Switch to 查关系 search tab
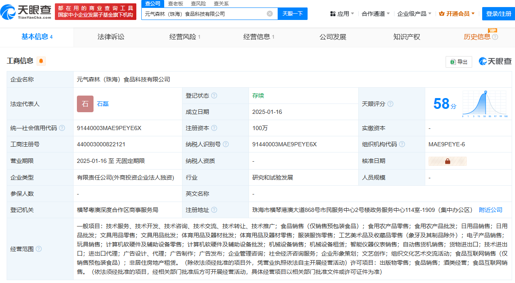The image size is (515, 283). point(221,3)
